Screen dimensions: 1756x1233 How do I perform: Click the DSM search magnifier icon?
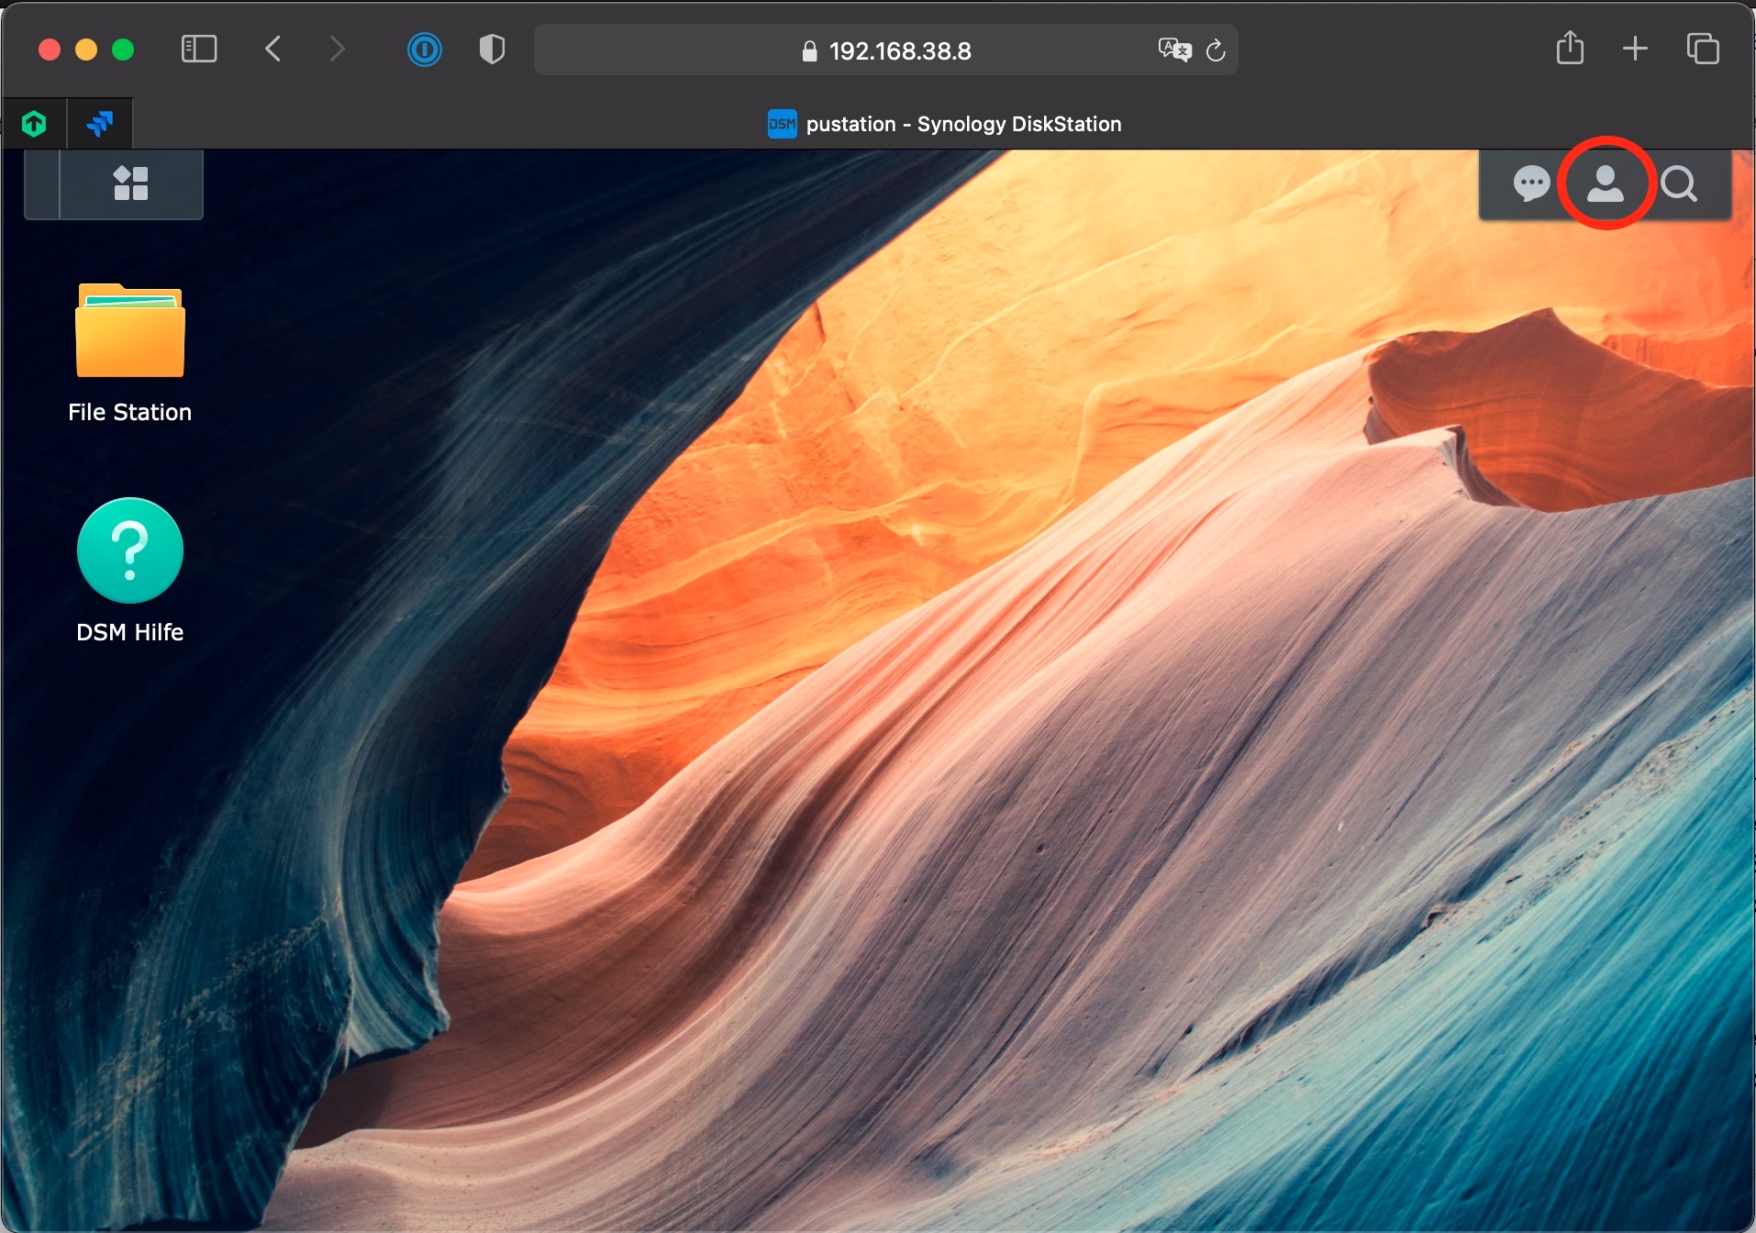pos(1679,183)
